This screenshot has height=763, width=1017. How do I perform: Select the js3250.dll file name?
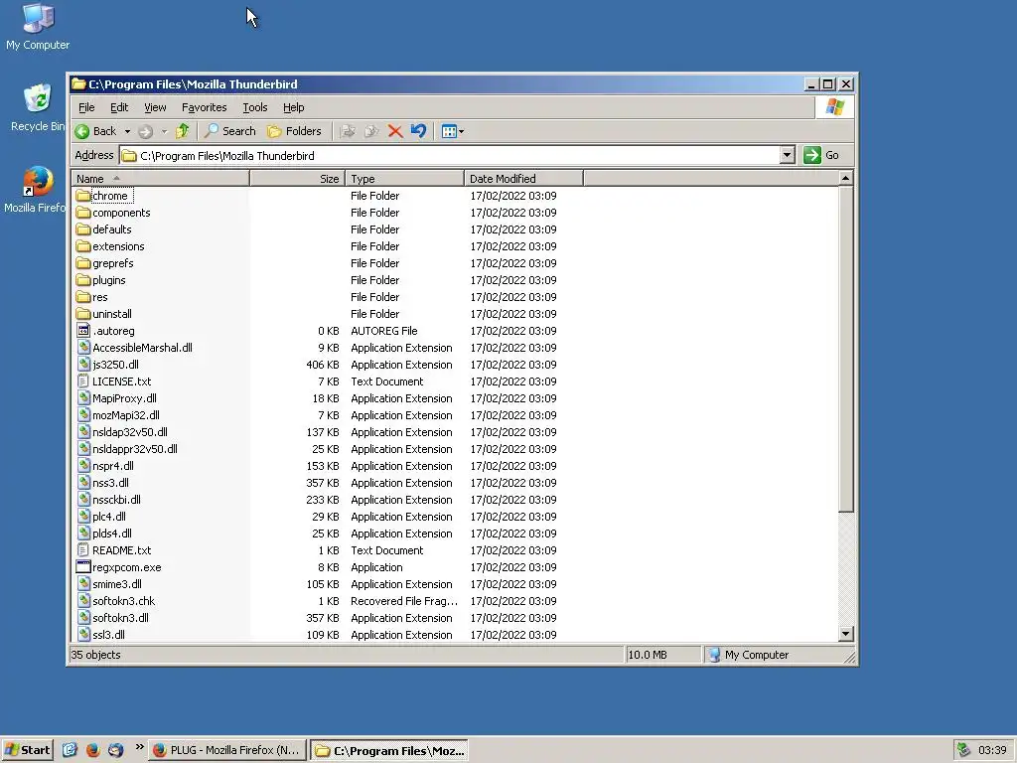pos(115,365)
